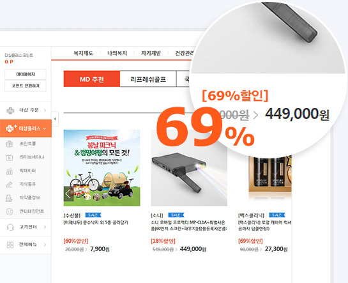Open the 복지제도 menu item

(x=83, y=53)
